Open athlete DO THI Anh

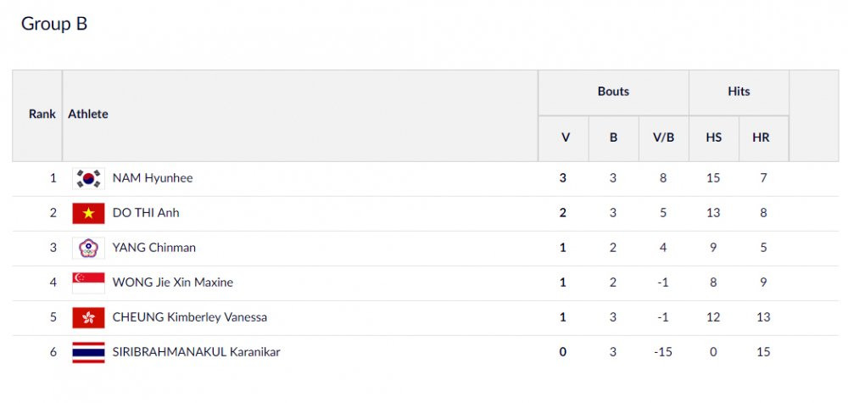point(146,213)
